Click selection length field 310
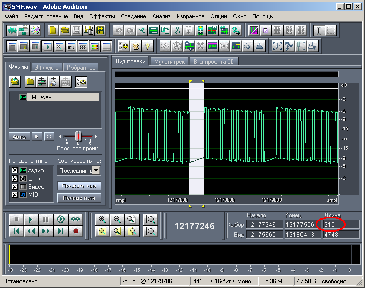Viewport: 365px width, 288px height. click(x=341, y=225)
